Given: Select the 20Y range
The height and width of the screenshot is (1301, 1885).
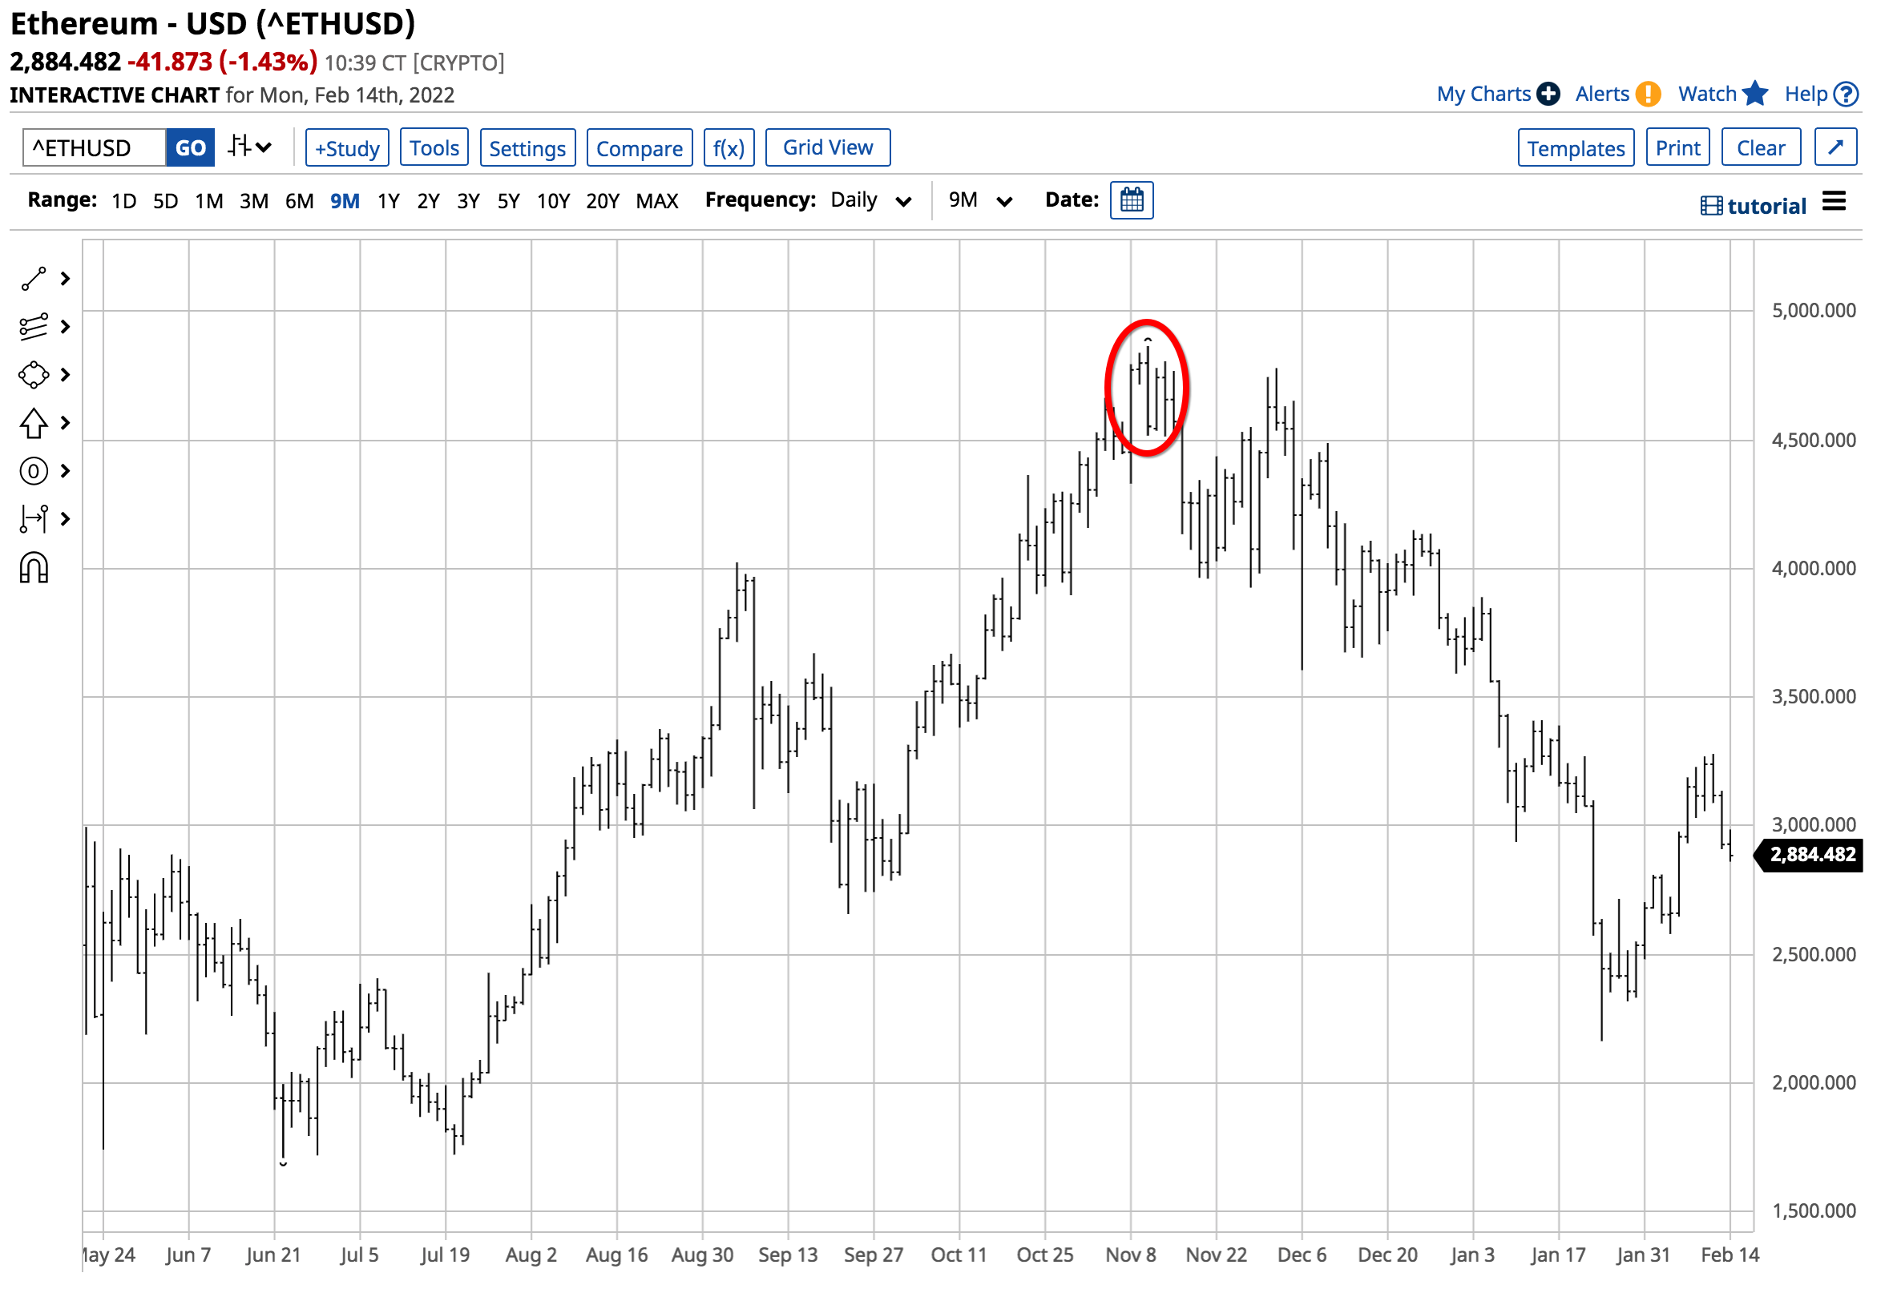Looking at the screenshot, I should [603, 200].
